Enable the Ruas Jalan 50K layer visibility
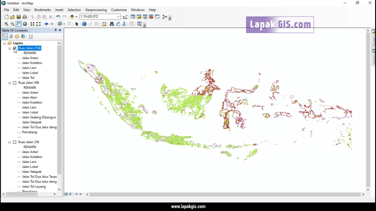 tap(15, 83)
